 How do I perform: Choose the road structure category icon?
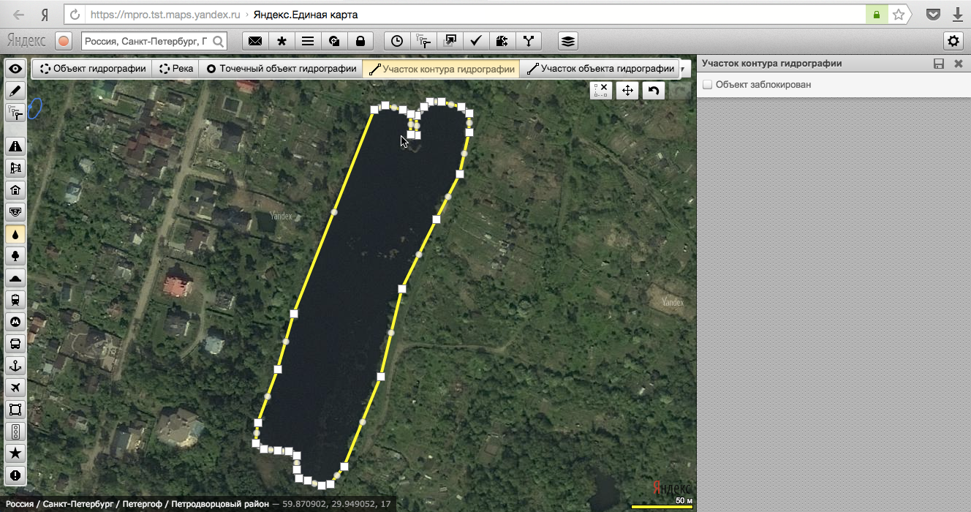pos(15,168)
